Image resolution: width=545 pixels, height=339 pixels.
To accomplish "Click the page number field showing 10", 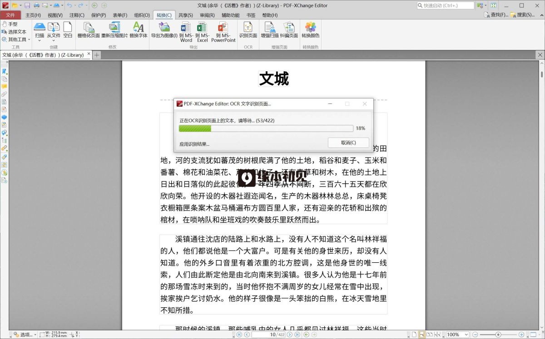I will (x=269, y=334).
